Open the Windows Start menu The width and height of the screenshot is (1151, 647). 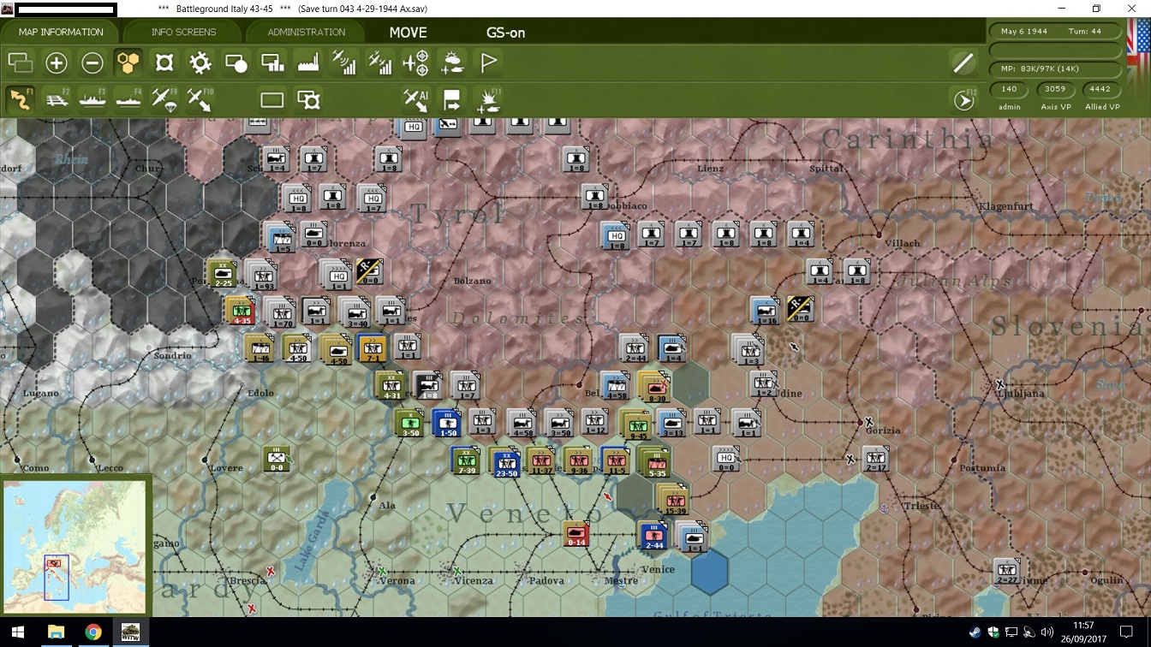[18, 632]
